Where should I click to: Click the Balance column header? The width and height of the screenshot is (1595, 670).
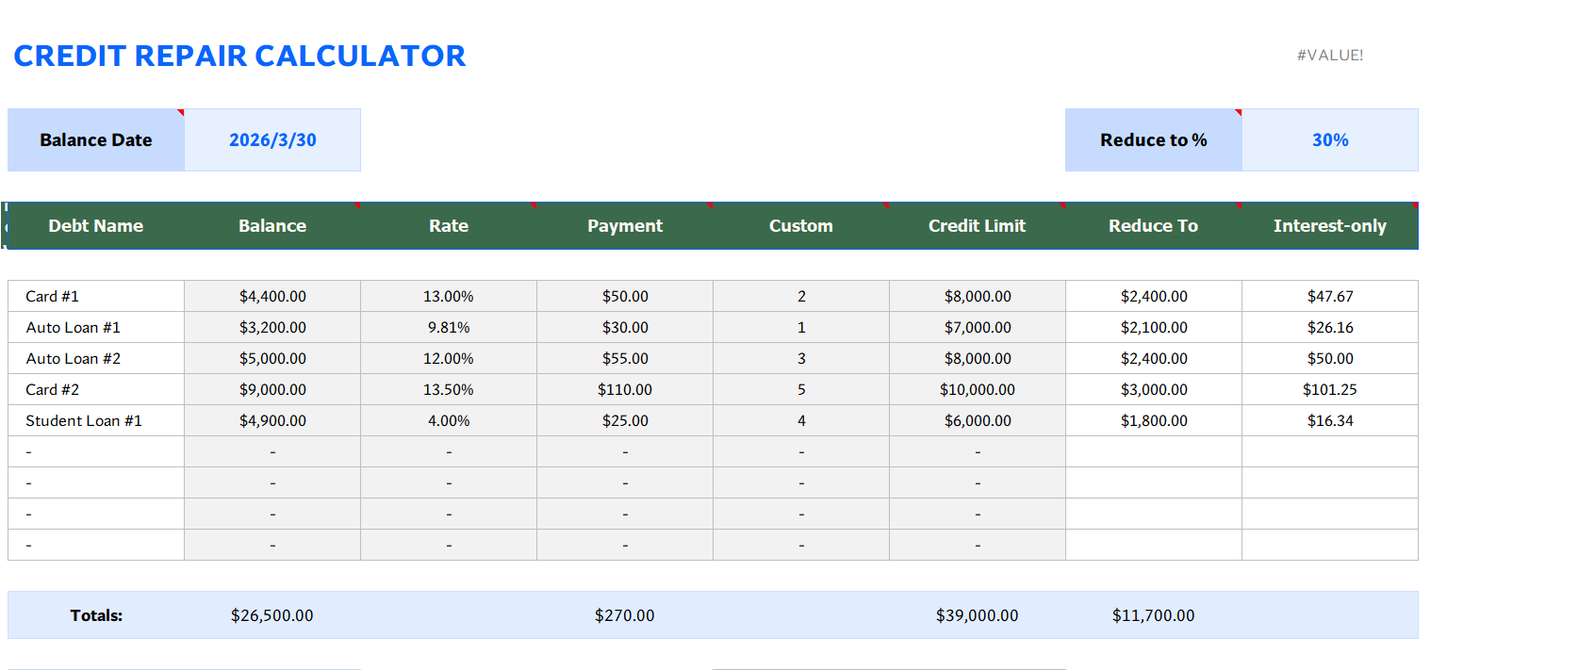click(x=272, y=226)
